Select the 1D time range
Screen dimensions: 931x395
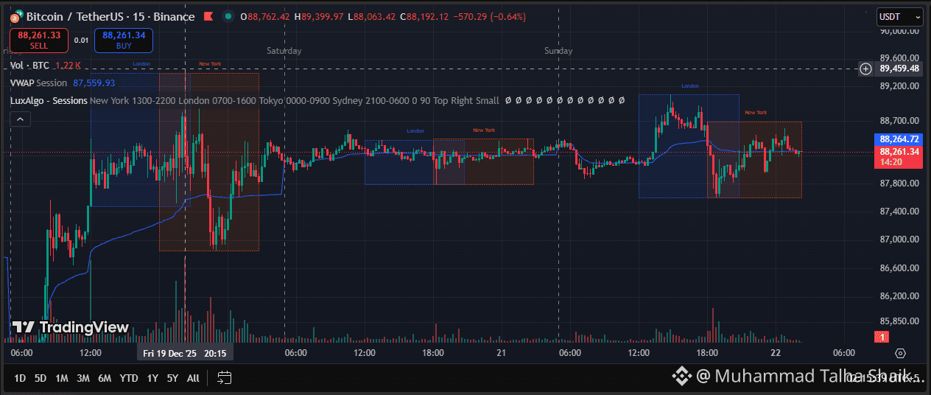pos(20,378)
